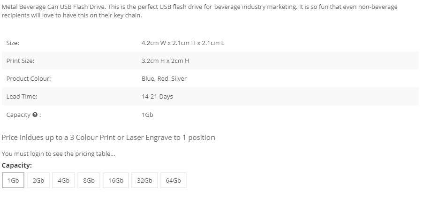Select the 32Gb capacity button
This screenshot has height=200, width=424.
pos(144,180)
